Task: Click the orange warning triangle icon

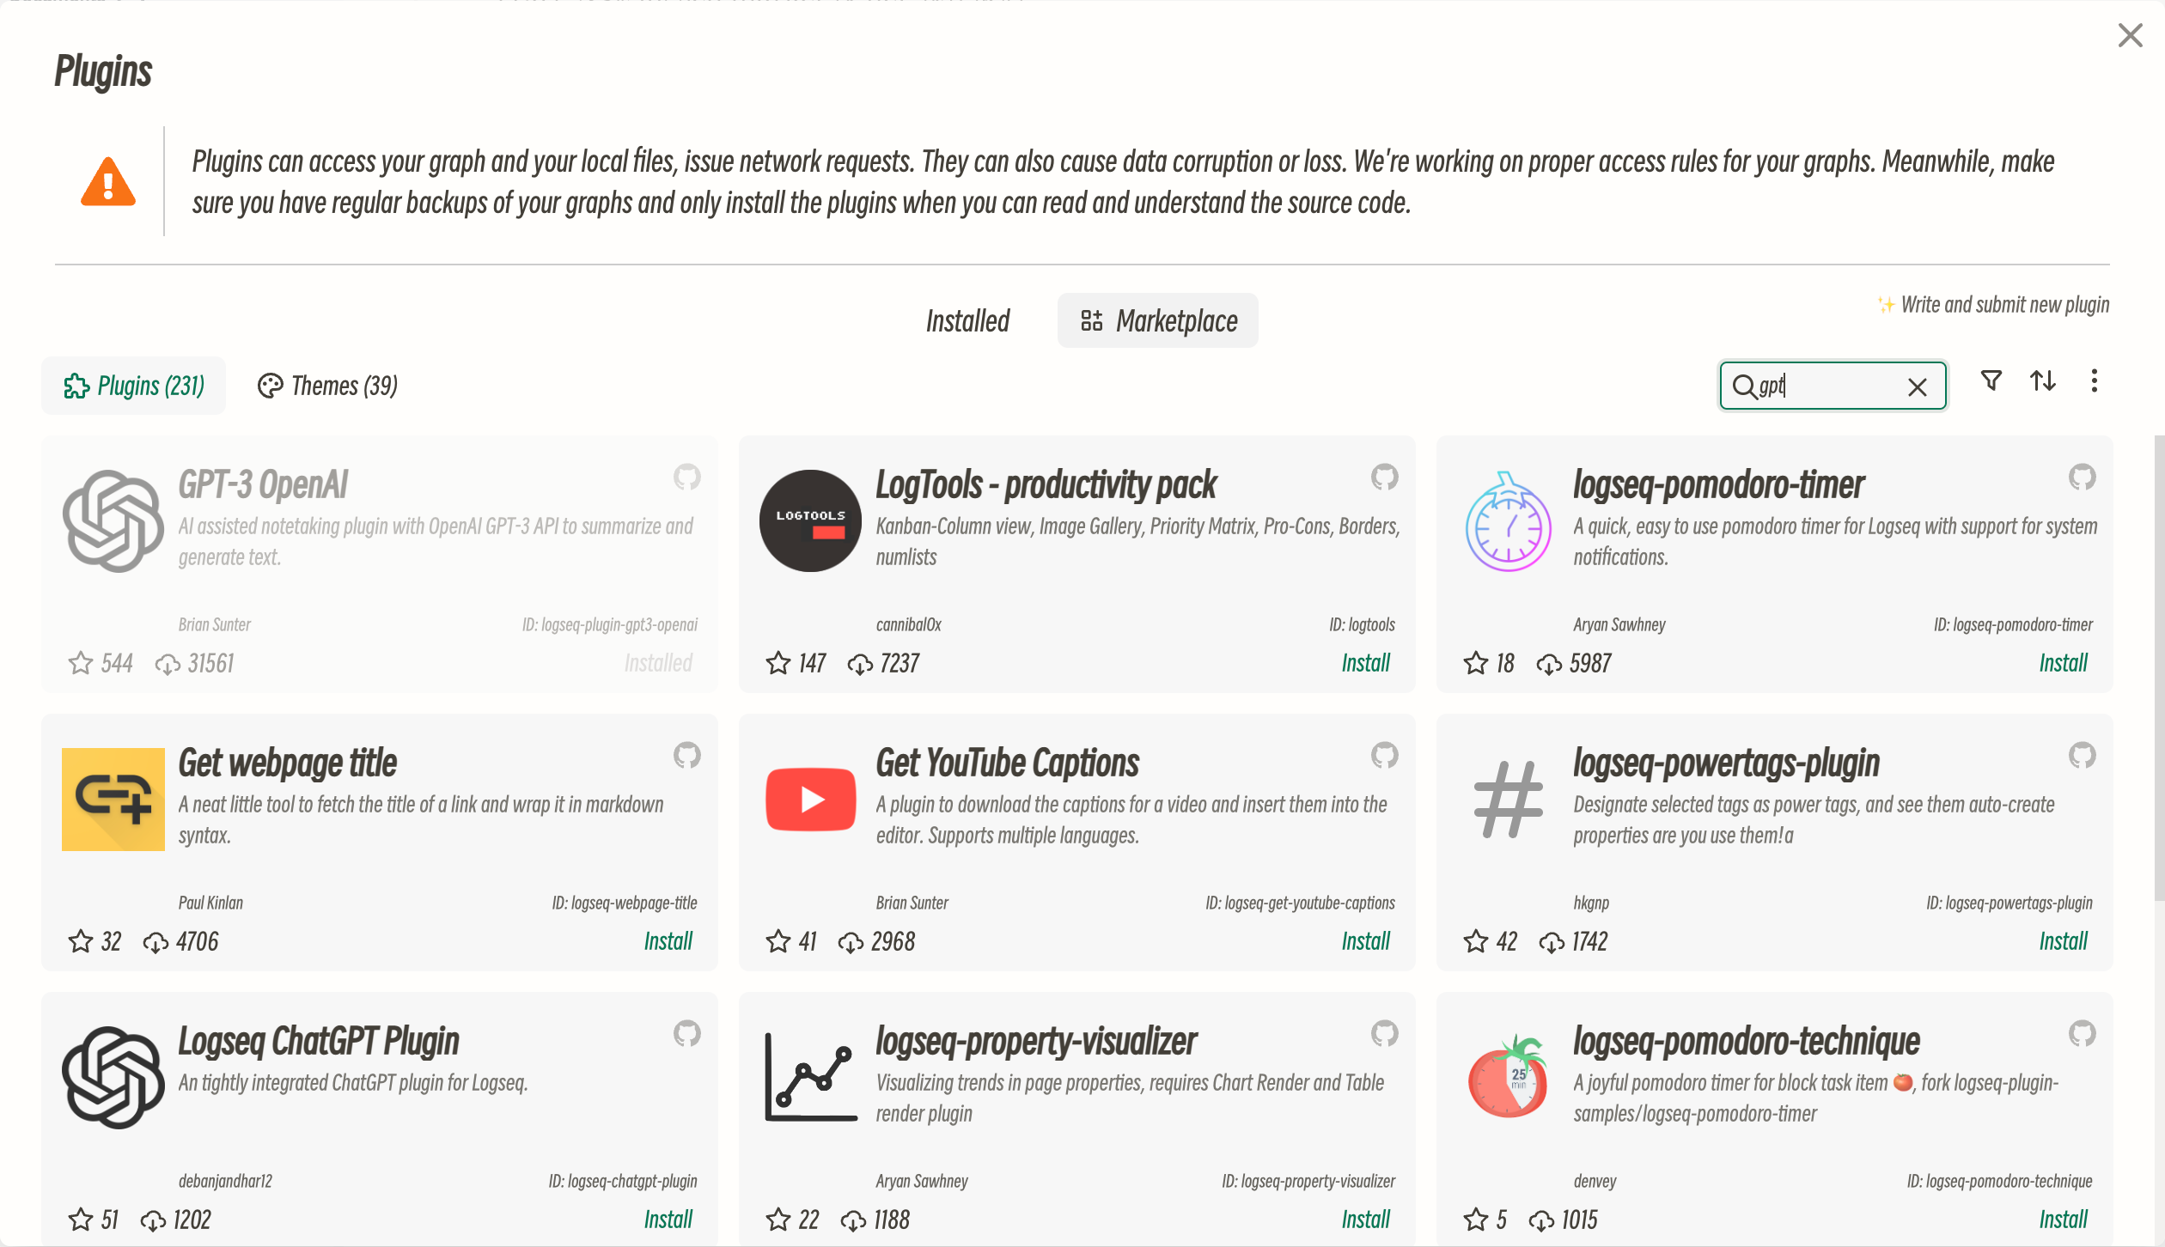Action: pyautogui.click(x=108, y=183)
